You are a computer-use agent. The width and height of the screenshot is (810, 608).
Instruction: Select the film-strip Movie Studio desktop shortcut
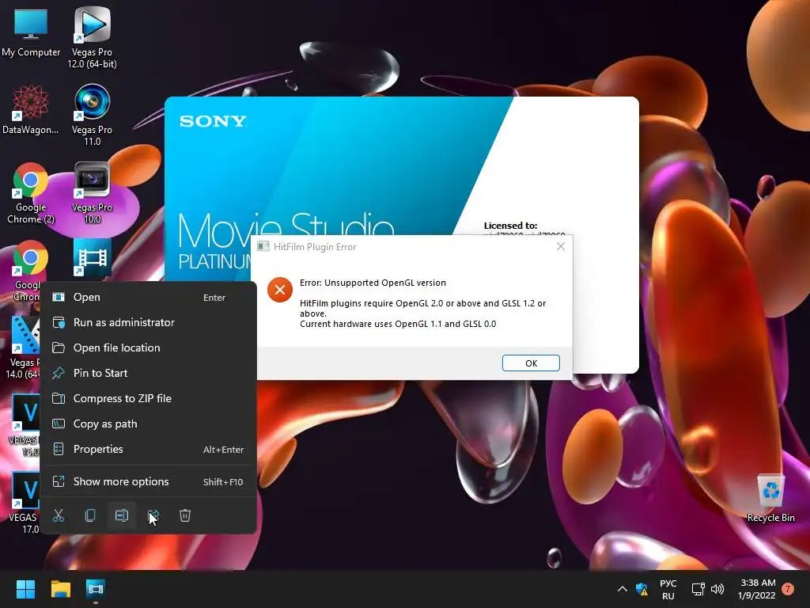click(x=92, y=257)
